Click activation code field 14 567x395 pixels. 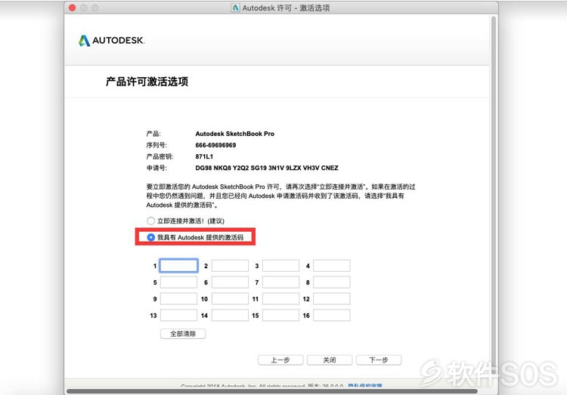[x=230, y=315]
